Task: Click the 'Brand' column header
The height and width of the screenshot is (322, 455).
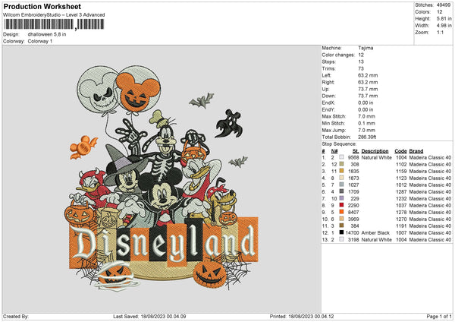Action: (416, 151)
